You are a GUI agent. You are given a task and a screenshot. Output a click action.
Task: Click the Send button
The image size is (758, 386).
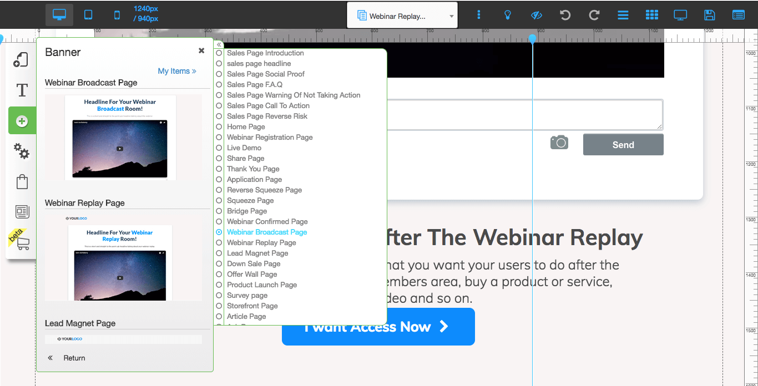click(x=623, y=145)
